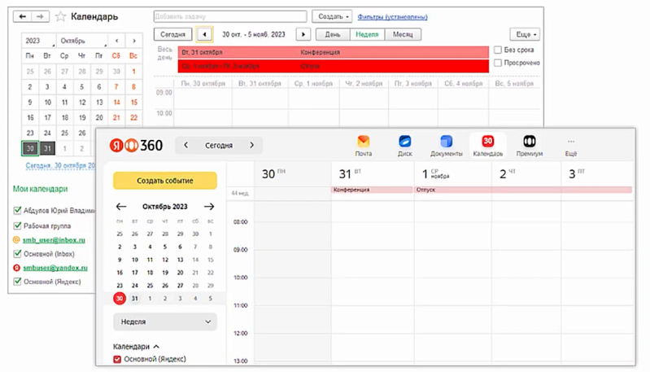Click the Сегодня, 30 октября link
Screen dimensions: 650x372
pyautogui.click(x=60, y=165)
